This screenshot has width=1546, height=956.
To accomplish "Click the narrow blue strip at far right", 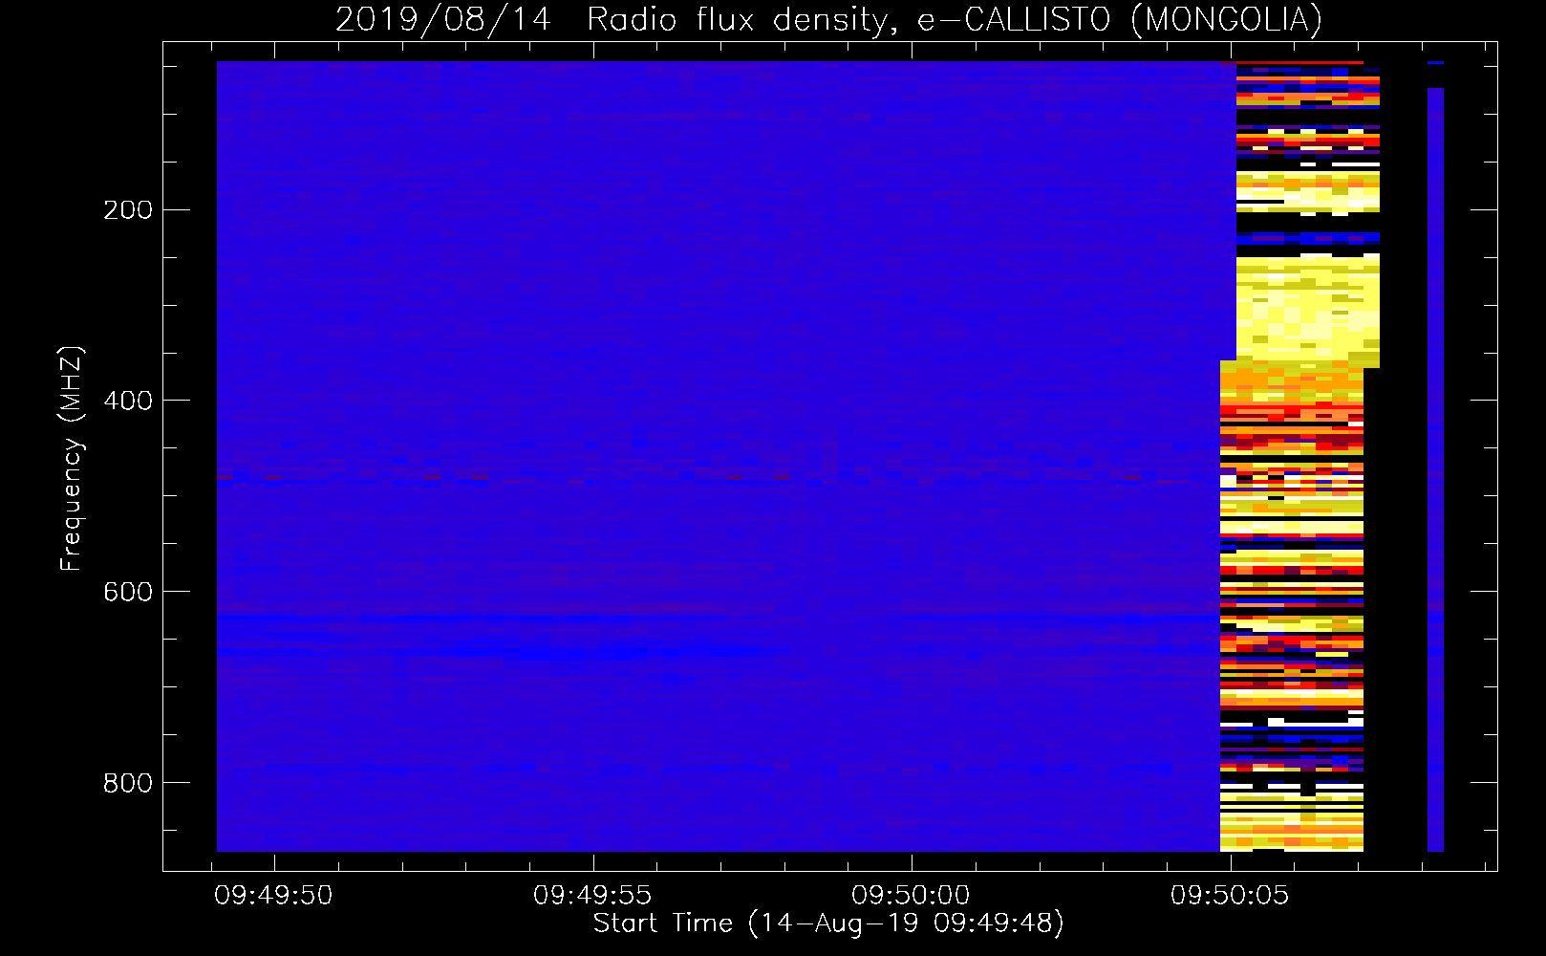I will click(1435, 469).
